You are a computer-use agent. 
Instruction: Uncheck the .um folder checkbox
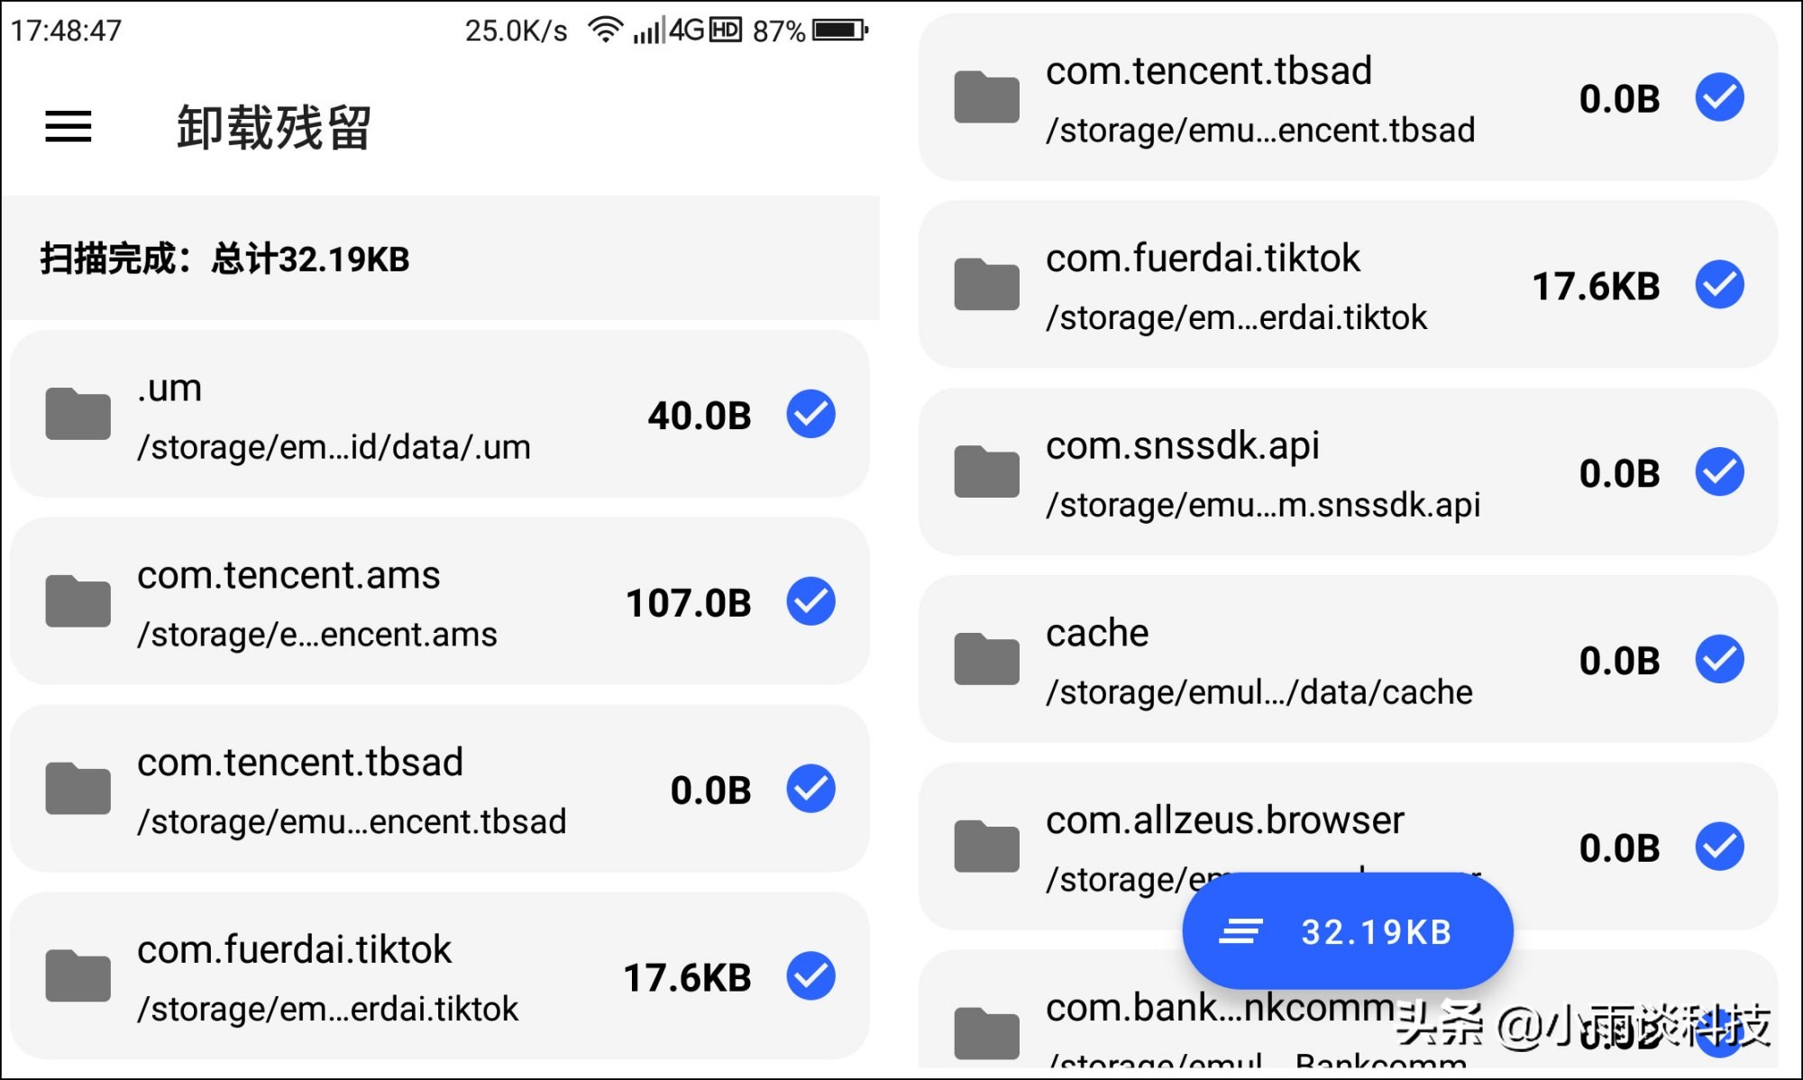810,415
